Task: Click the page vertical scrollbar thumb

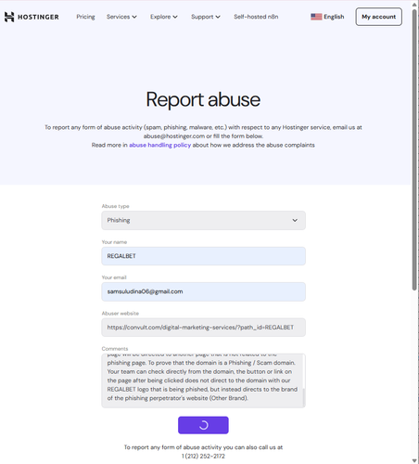Action: pos(414,150)
